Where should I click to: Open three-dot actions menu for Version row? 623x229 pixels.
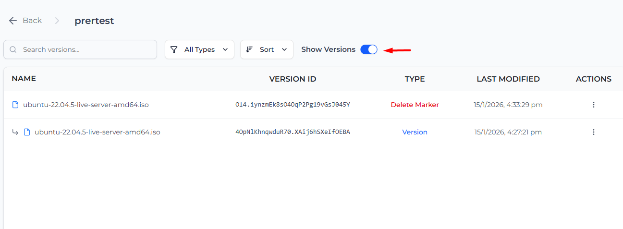tap(593, 132)
